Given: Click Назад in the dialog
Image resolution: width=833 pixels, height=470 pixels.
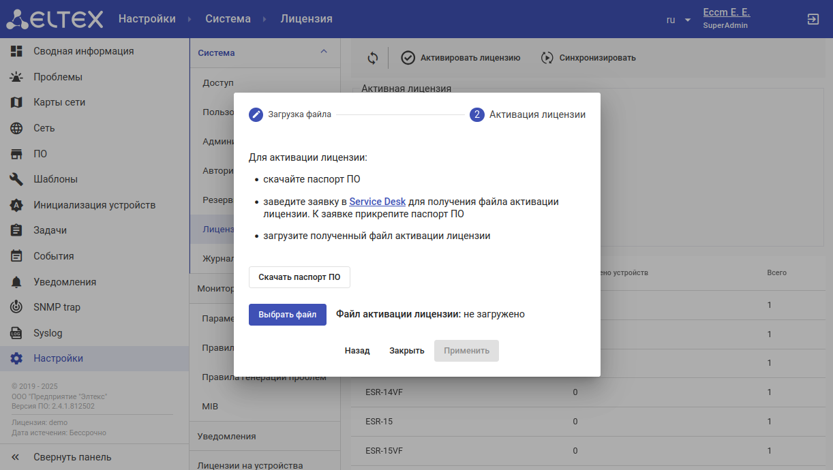Looking at the screenshot, I should click(357, 351).
